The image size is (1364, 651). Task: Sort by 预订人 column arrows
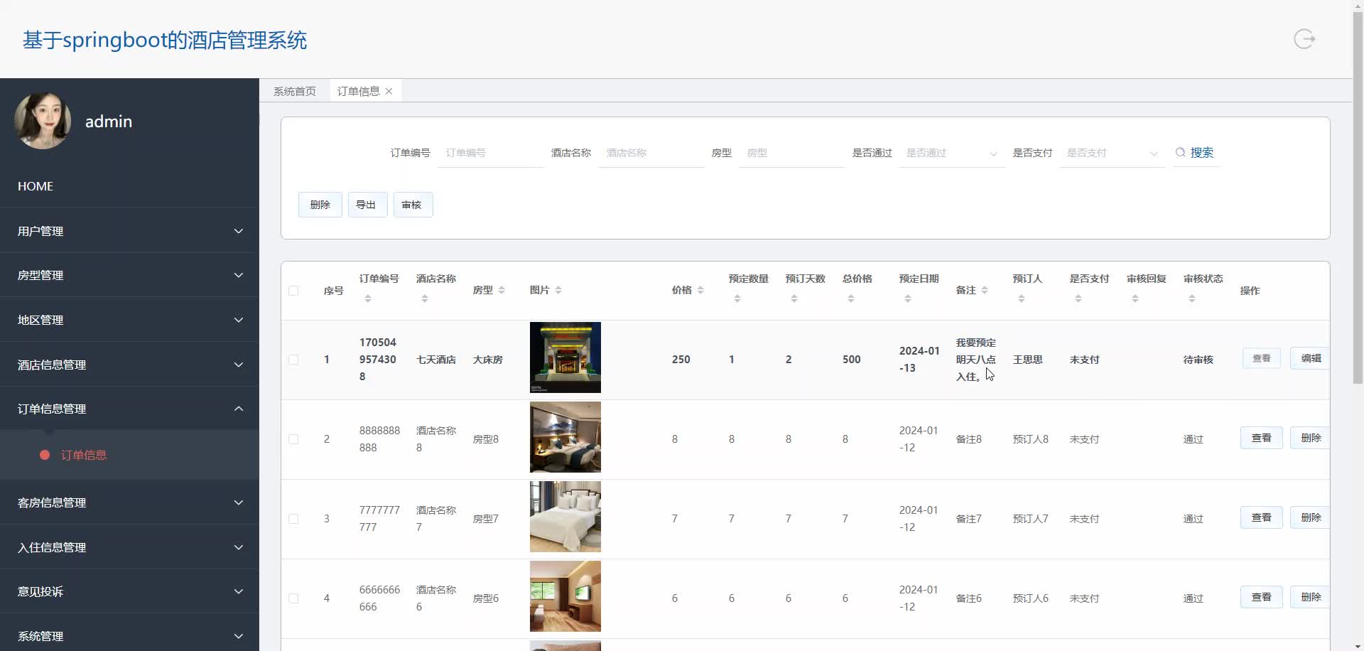tap(1022, 299)
